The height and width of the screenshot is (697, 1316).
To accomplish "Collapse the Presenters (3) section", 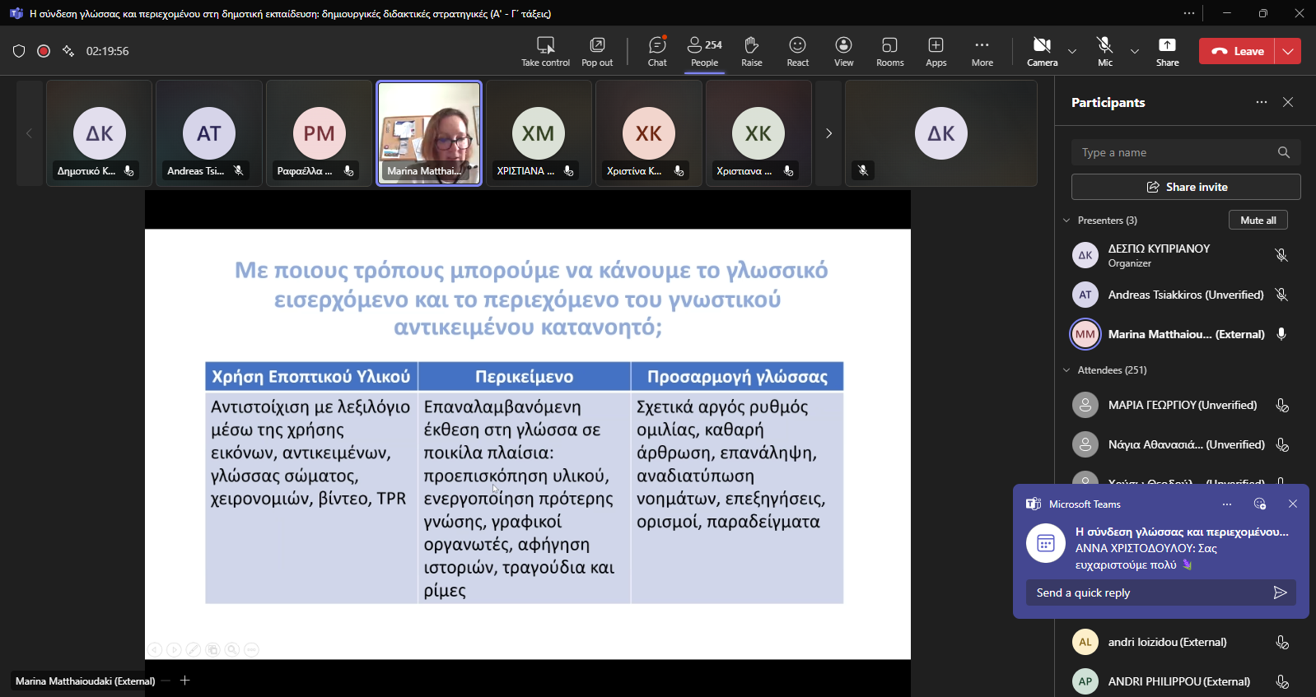I will click(x=1067, y=221).
